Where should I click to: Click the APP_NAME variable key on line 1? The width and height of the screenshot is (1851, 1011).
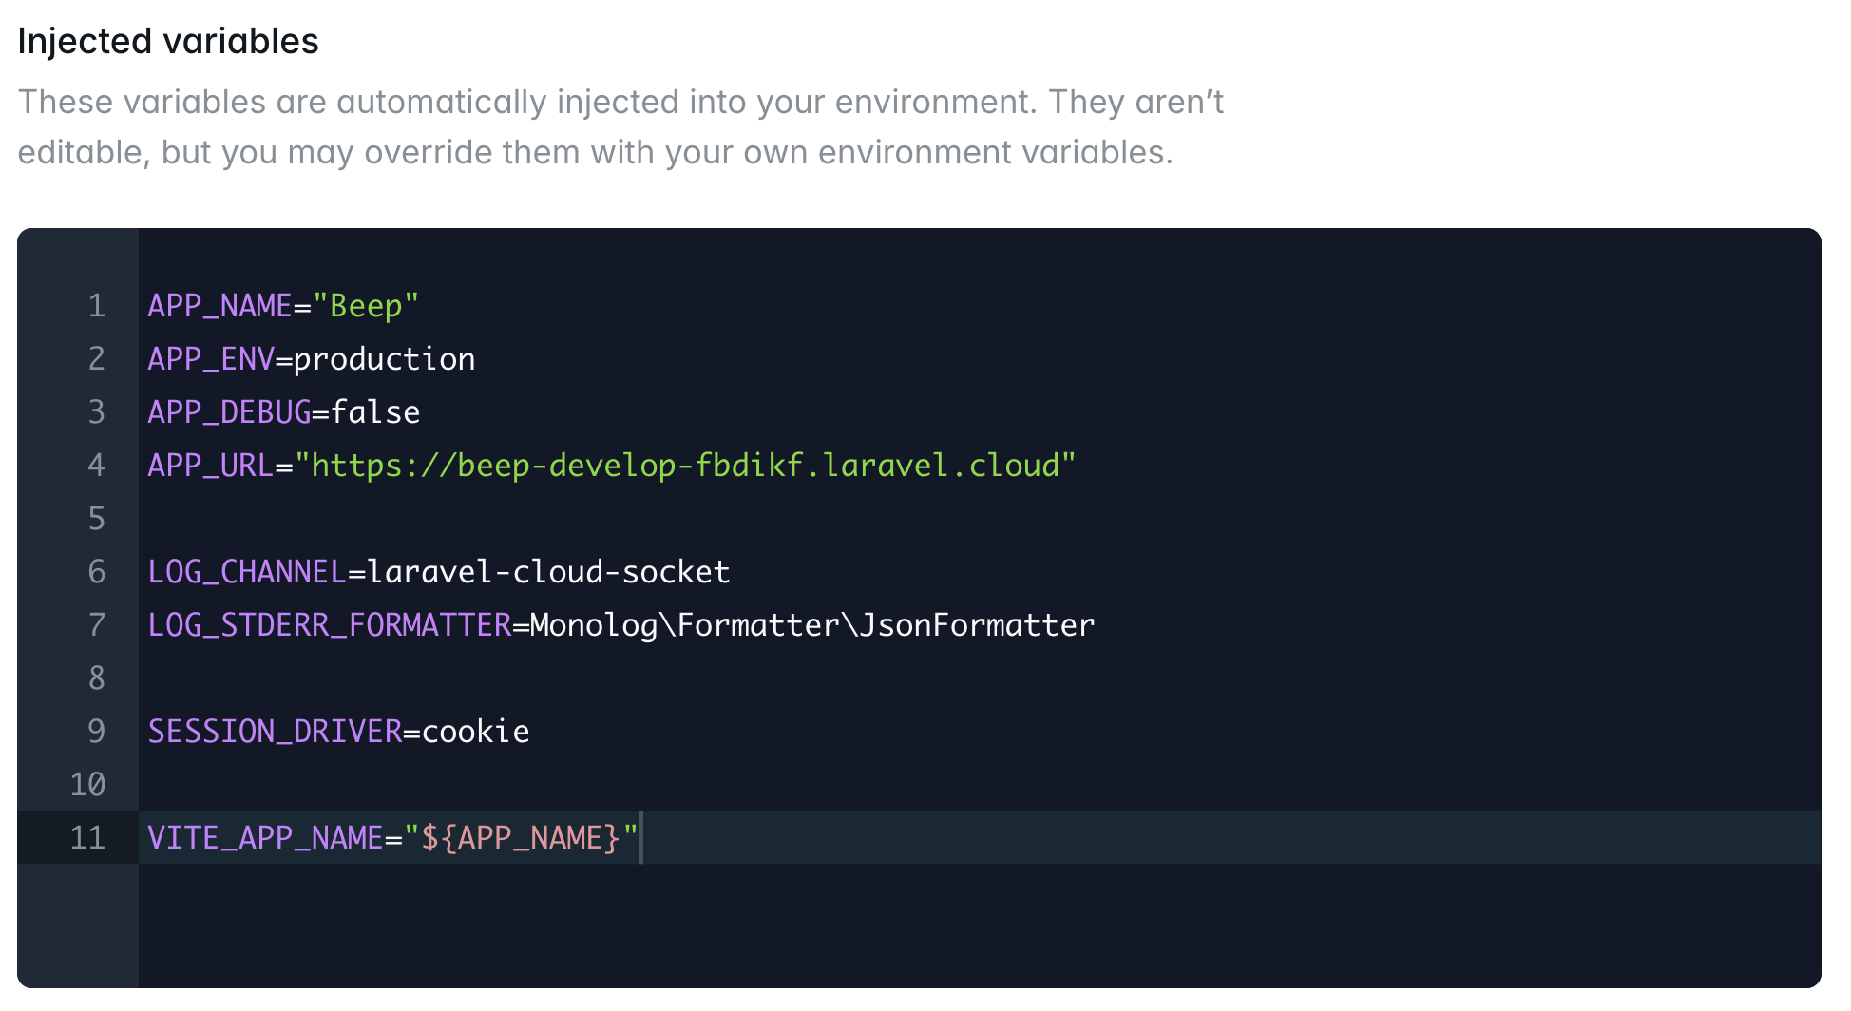[219, 306]
